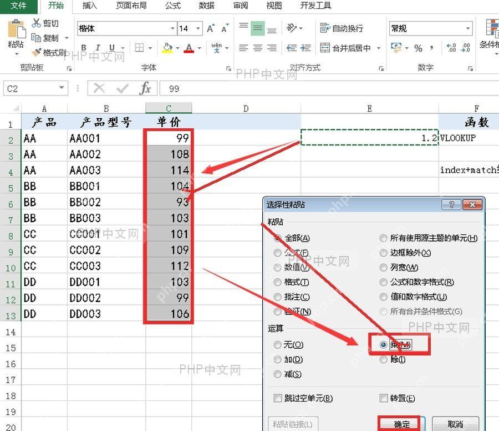Viewport: 499px width, 431px height.
Task: Check 跳过空单元(B) checkbox
Action: pyautogui.click(x=278, y=398)
